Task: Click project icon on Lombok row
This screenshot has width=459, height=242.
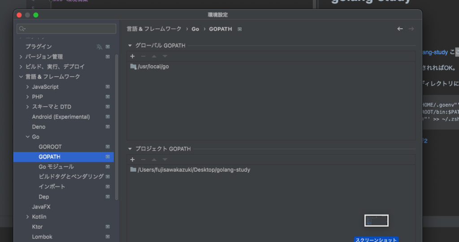Action: point(108,237)
